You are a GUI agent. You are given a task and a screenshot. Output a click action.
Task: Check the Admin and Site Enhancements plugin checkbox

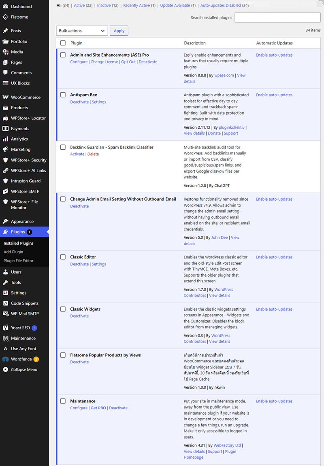coord(63,55)
